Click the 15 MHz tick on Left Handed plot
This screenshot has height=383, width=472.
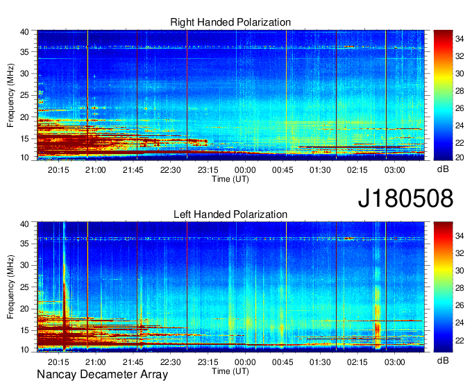[25, 330]
